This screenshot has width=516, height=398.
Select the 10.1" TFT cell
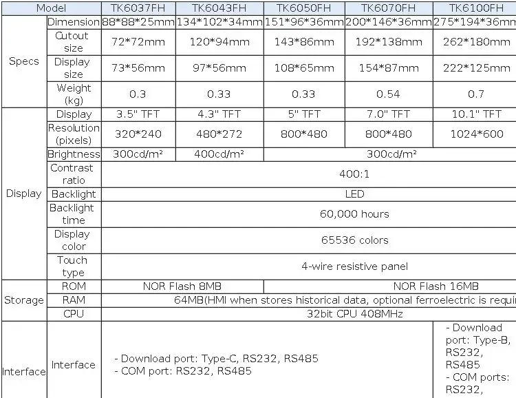(476, 114)
